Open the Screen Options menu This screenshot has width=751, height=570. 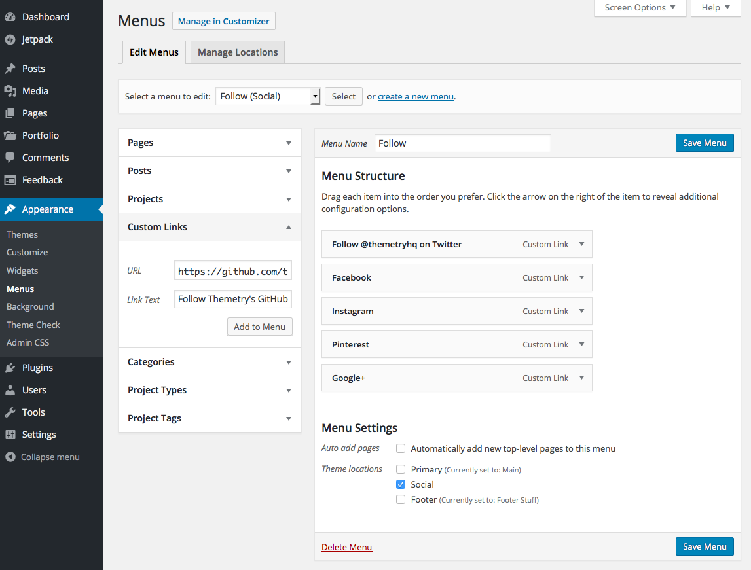[x=640, y=8]
